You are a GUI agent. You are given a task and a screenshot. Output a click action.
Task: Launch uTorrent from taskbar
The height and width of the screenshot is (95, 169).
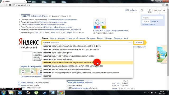(36, 93)
